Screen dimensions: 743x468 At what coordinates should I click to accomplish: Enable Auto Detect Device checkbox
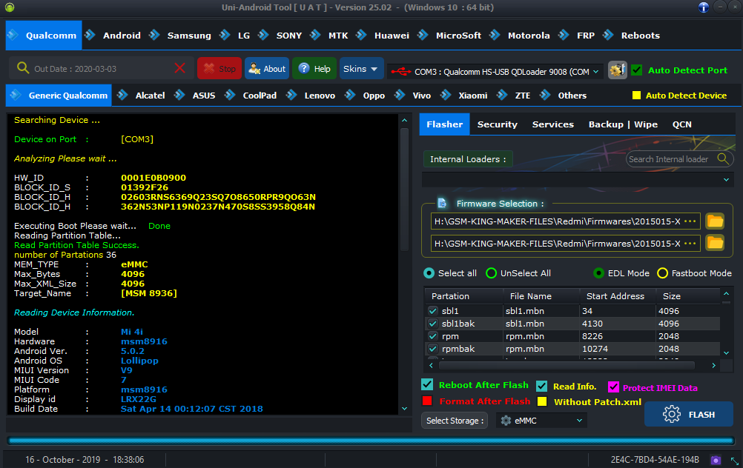(x=636, y=96)
